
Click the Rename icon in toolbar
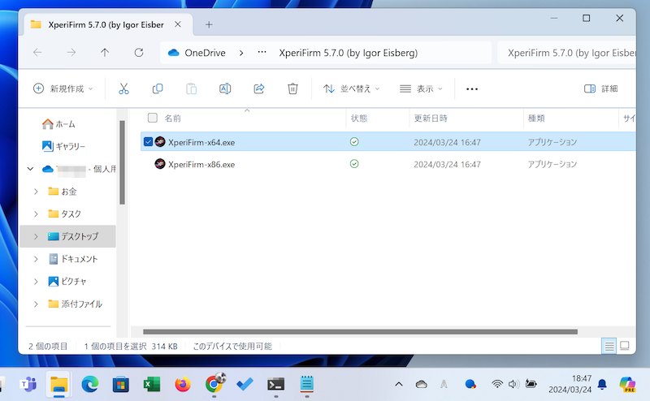225,88
